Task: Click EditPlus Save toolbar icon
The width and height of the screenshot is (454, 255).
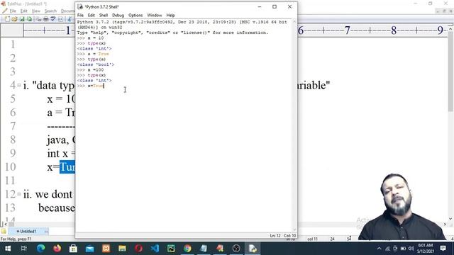Action: point(22,19)
